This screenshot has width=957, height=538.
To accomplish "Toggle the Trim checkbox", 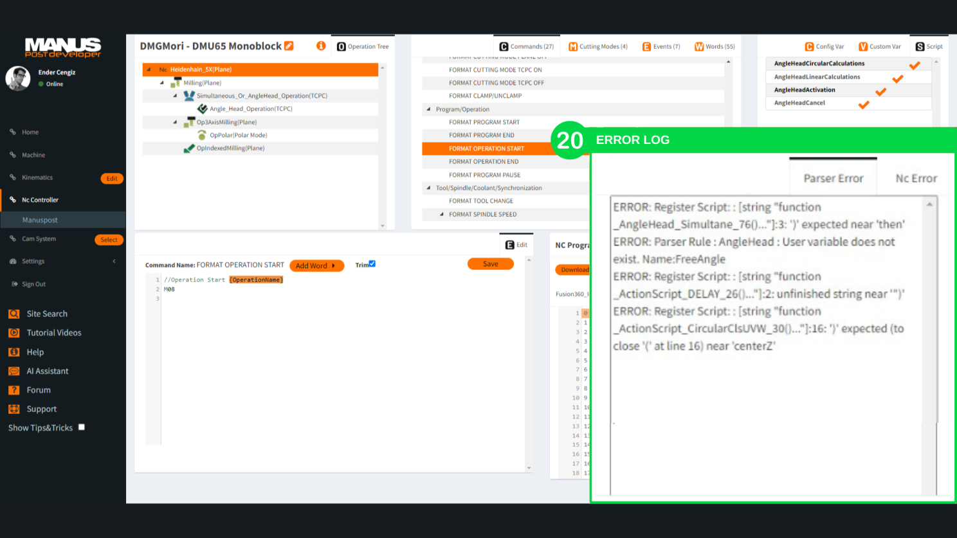I will [372, 264].
